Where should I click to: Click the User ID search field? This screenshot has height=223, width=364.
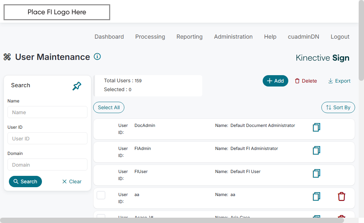click(47, 139)
